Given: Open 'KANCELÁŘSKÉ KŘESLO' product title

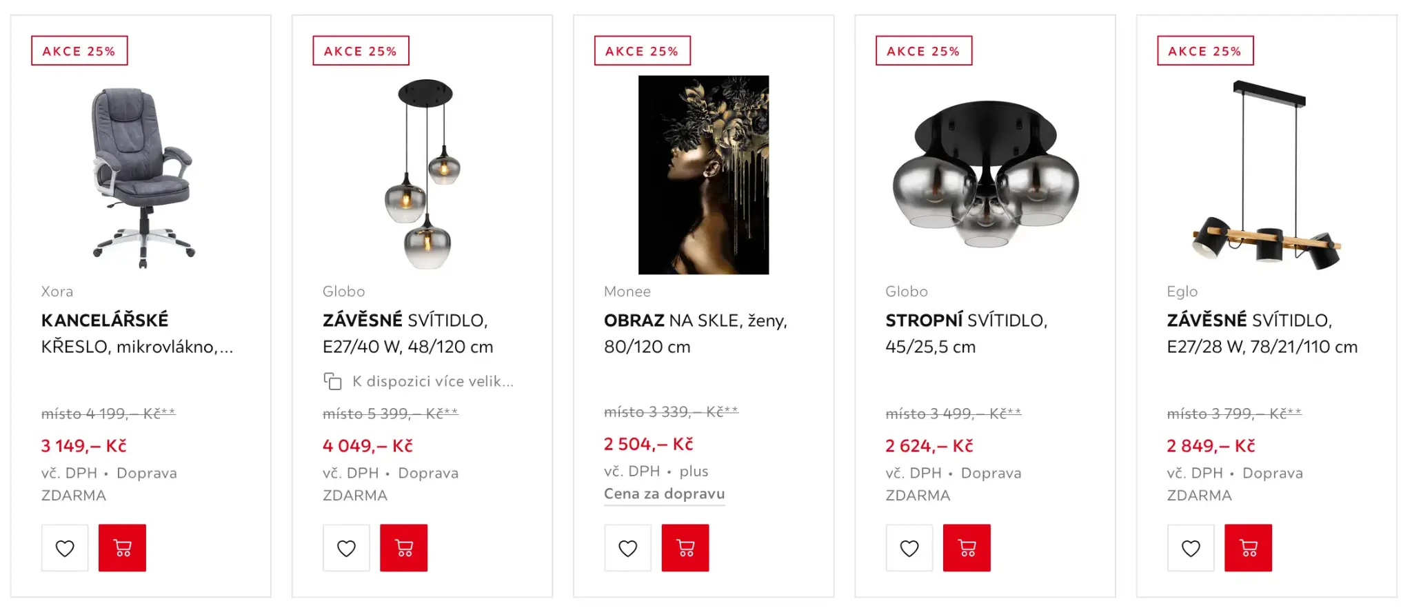Looking at the screenshot, I should pyautogui.click(x=137, y=333).
